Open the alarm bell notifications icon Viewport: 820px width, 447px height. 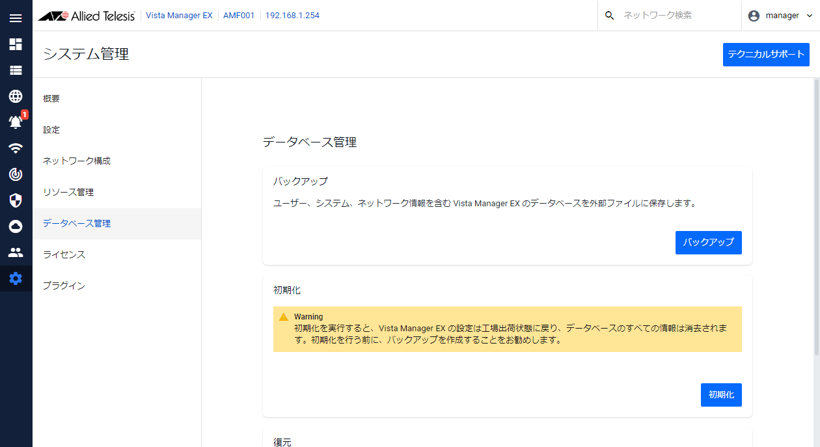click(16, 122)
